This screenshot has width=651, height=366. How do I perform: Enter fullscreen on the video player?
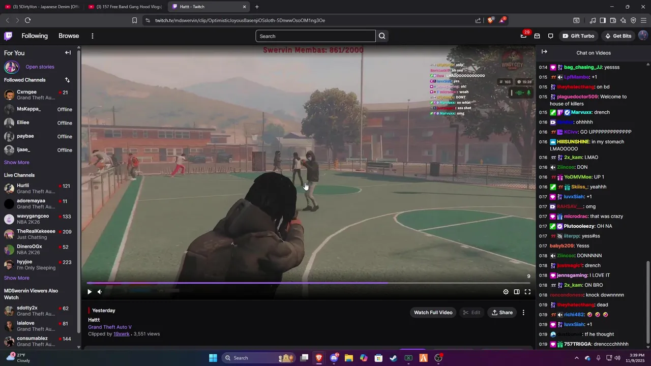(527, 292)
